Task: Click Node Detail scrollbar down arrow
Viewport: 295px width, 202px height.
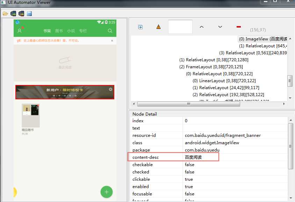Action: (x=291, y=198)
